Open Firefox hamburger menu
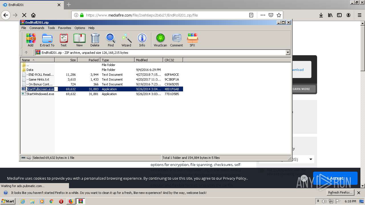The width and height of the screenshot is (365, 205). pos(360,15)
